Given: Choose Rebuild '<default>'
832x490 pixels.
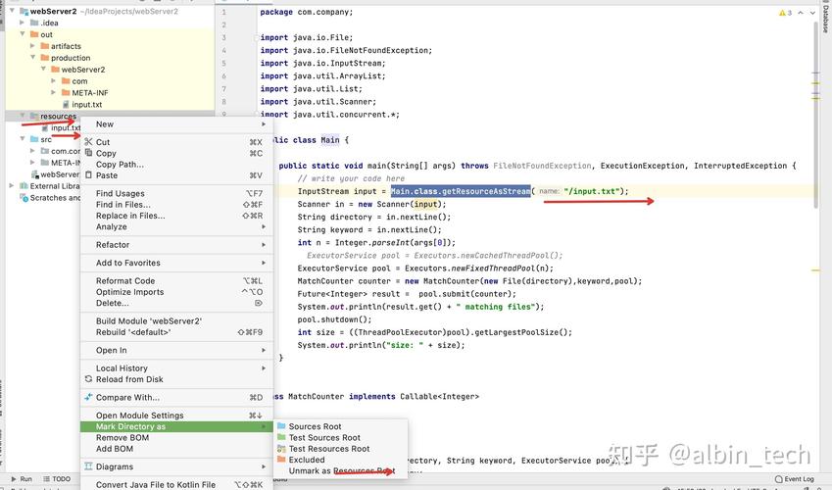Looking at the screenshot, I should pos(176,332).
